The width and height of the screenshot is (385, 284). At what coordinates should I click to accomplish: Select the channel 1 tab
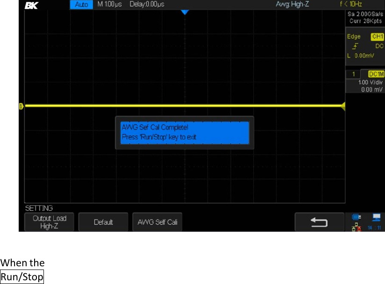[354, 74]
